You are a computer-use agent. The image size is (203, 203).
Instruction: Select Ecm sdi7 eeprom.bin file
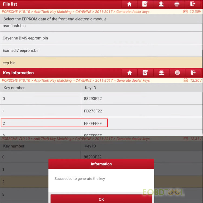[x=101, y=50]
